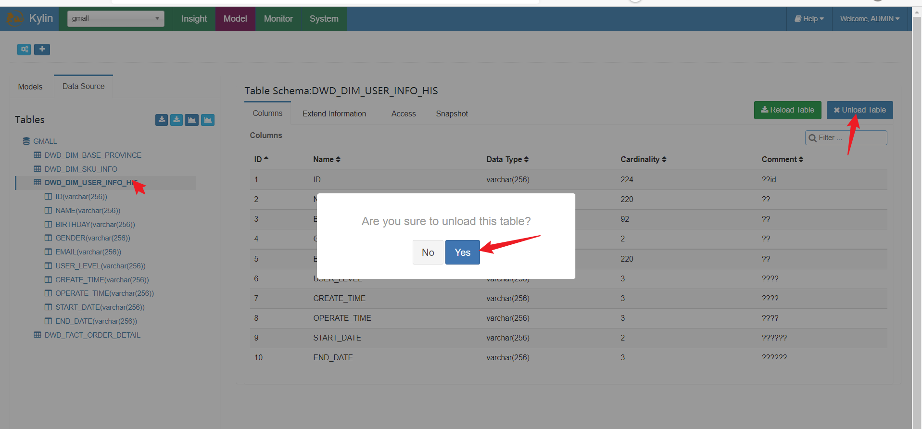Click the START_DATE name cell in row 9
Screen dimensions: 922x429
pyautogui.click(x=337, y=338)
